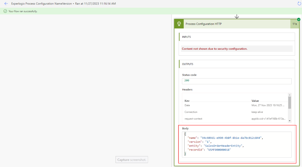302x167 pixels.
Task: Click the Headers label
Action: [x=187, y=90]
